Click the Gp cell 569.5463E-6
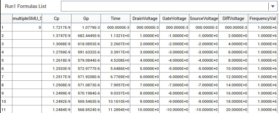Viewport: 279px width, 113px height. tap(86, 101)
